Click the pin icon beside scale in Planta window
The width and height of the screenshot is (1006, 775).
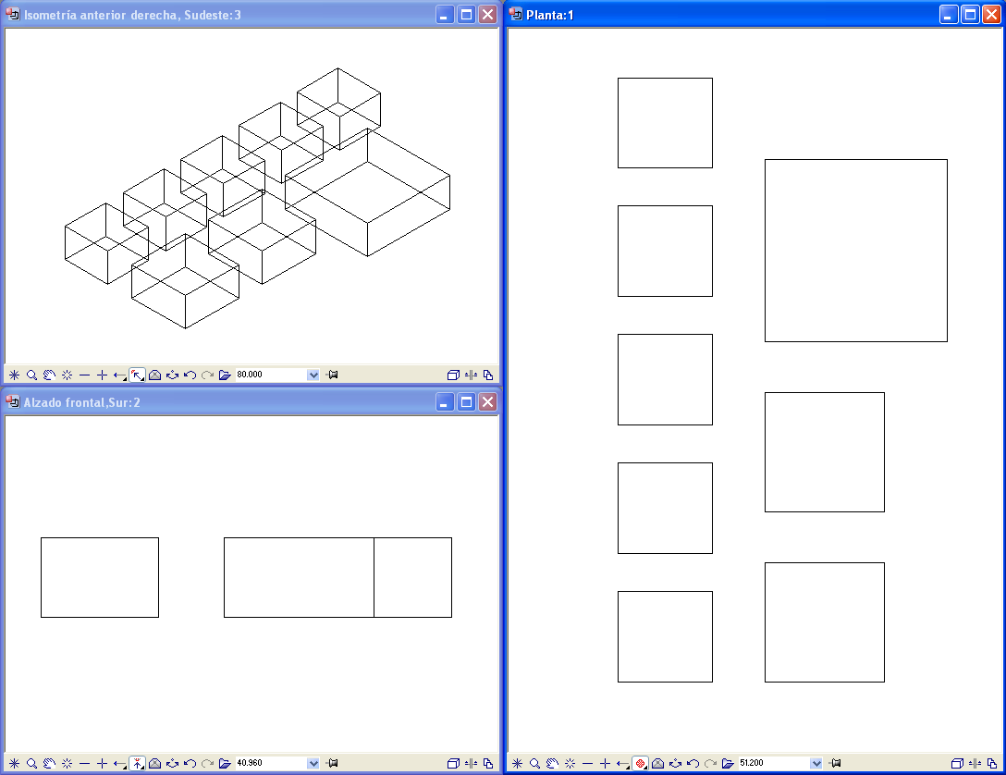pyautogui.click(x=835, y=764)
